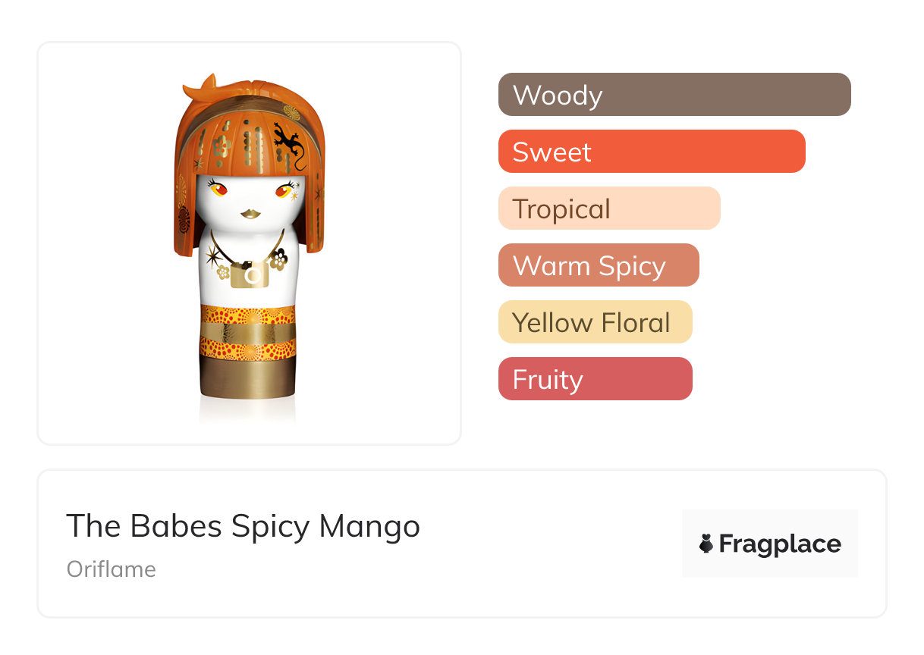Select the Yellow Floral accord bar

tap(596, 322)
